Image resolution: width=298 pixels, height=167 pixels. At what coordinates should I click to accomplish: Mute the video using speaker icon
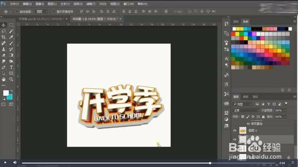coord(14,162)
